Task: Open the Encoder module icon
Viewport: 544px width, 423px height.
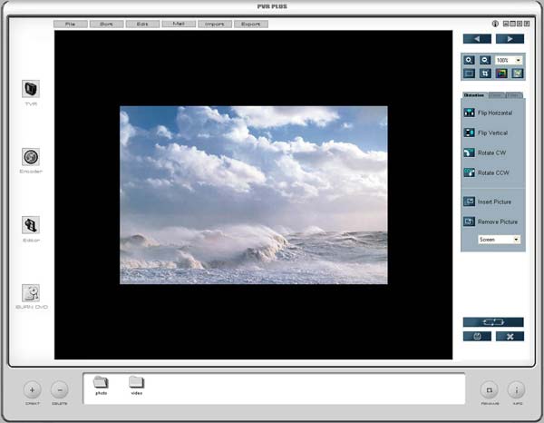Action: (31, 157)
